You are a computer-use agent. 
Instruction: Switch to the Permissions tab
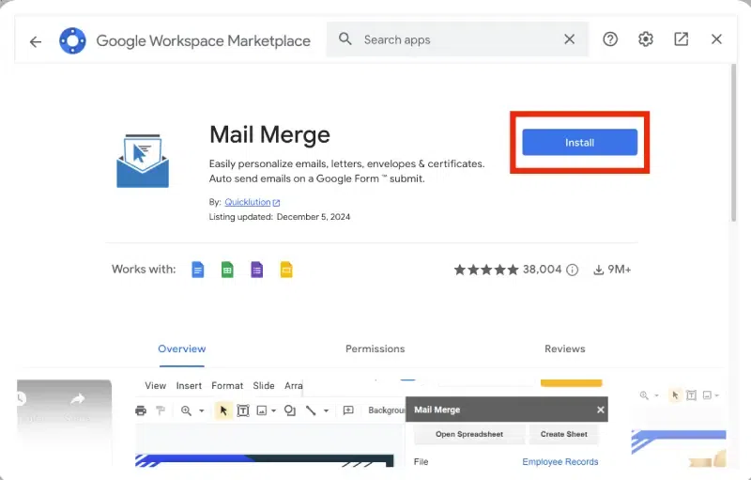375,348
